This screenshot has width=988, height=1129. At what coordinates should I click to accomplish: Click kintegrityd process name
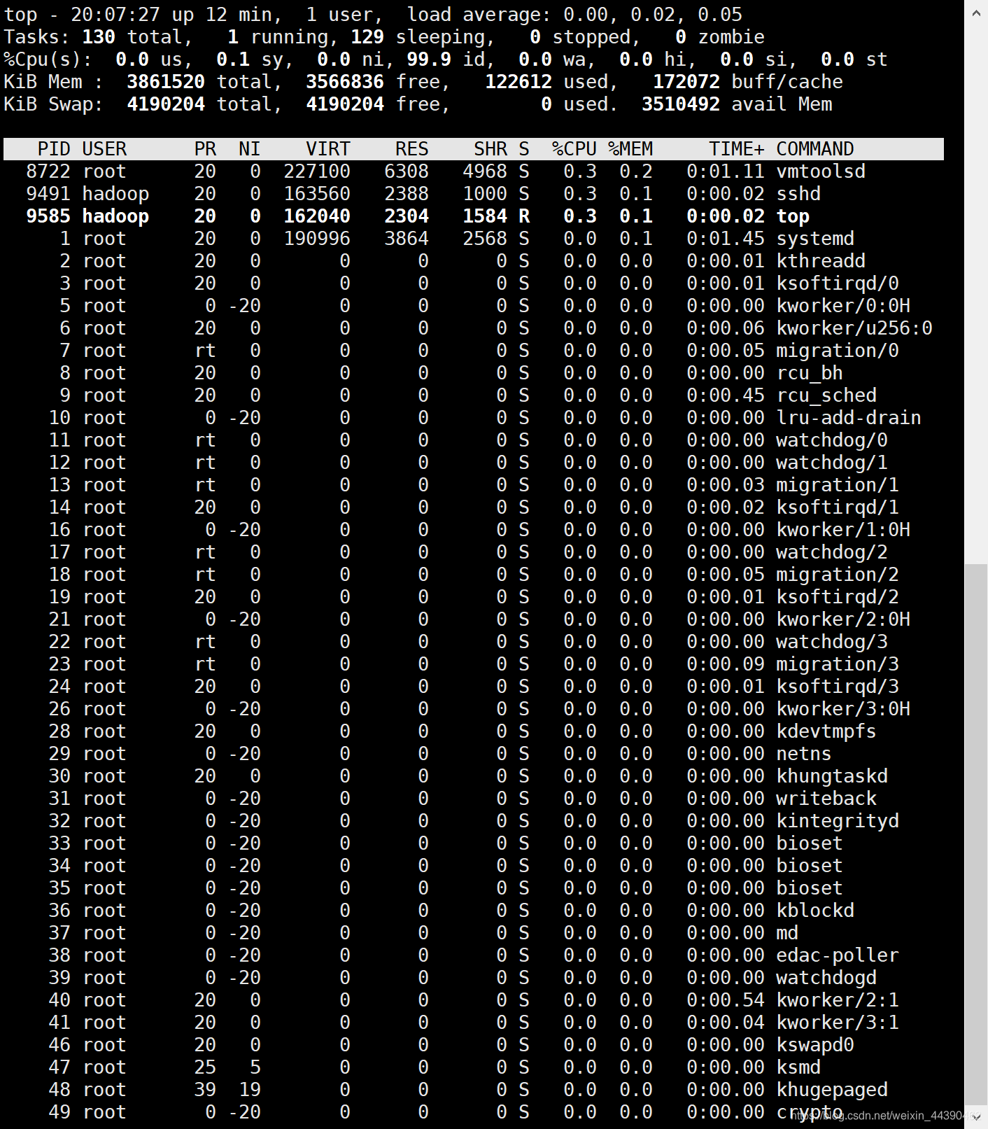[x=838, y=821]
